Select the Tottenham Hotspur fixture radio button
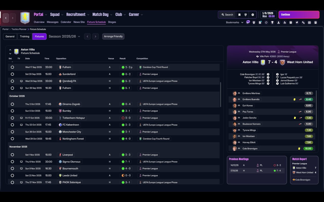The image size is (324, 202). pyautogui.click(x=12, y=118)
